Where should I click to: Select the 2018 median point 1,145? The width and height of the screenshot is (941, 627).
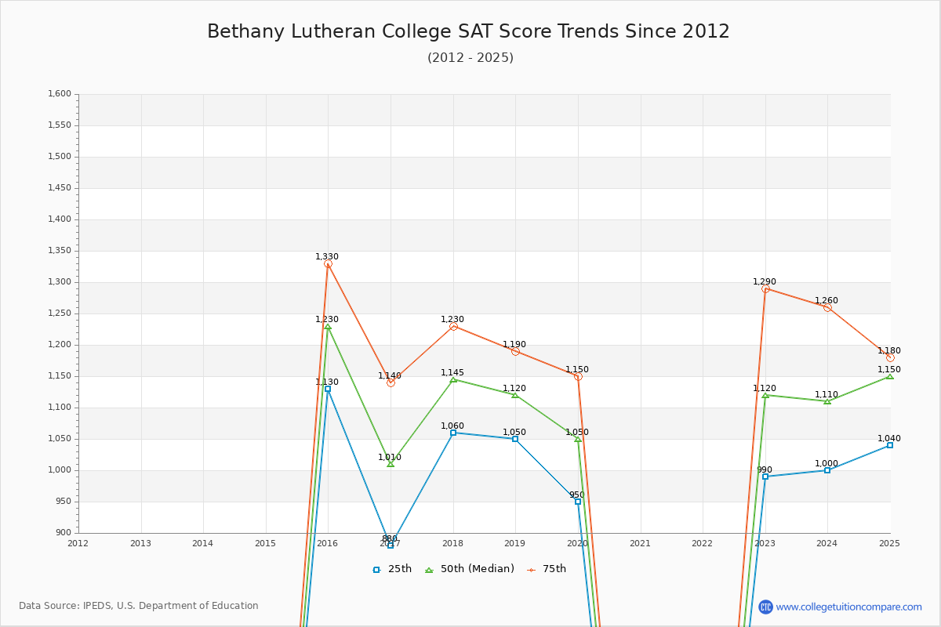click(x=453, y=379)
